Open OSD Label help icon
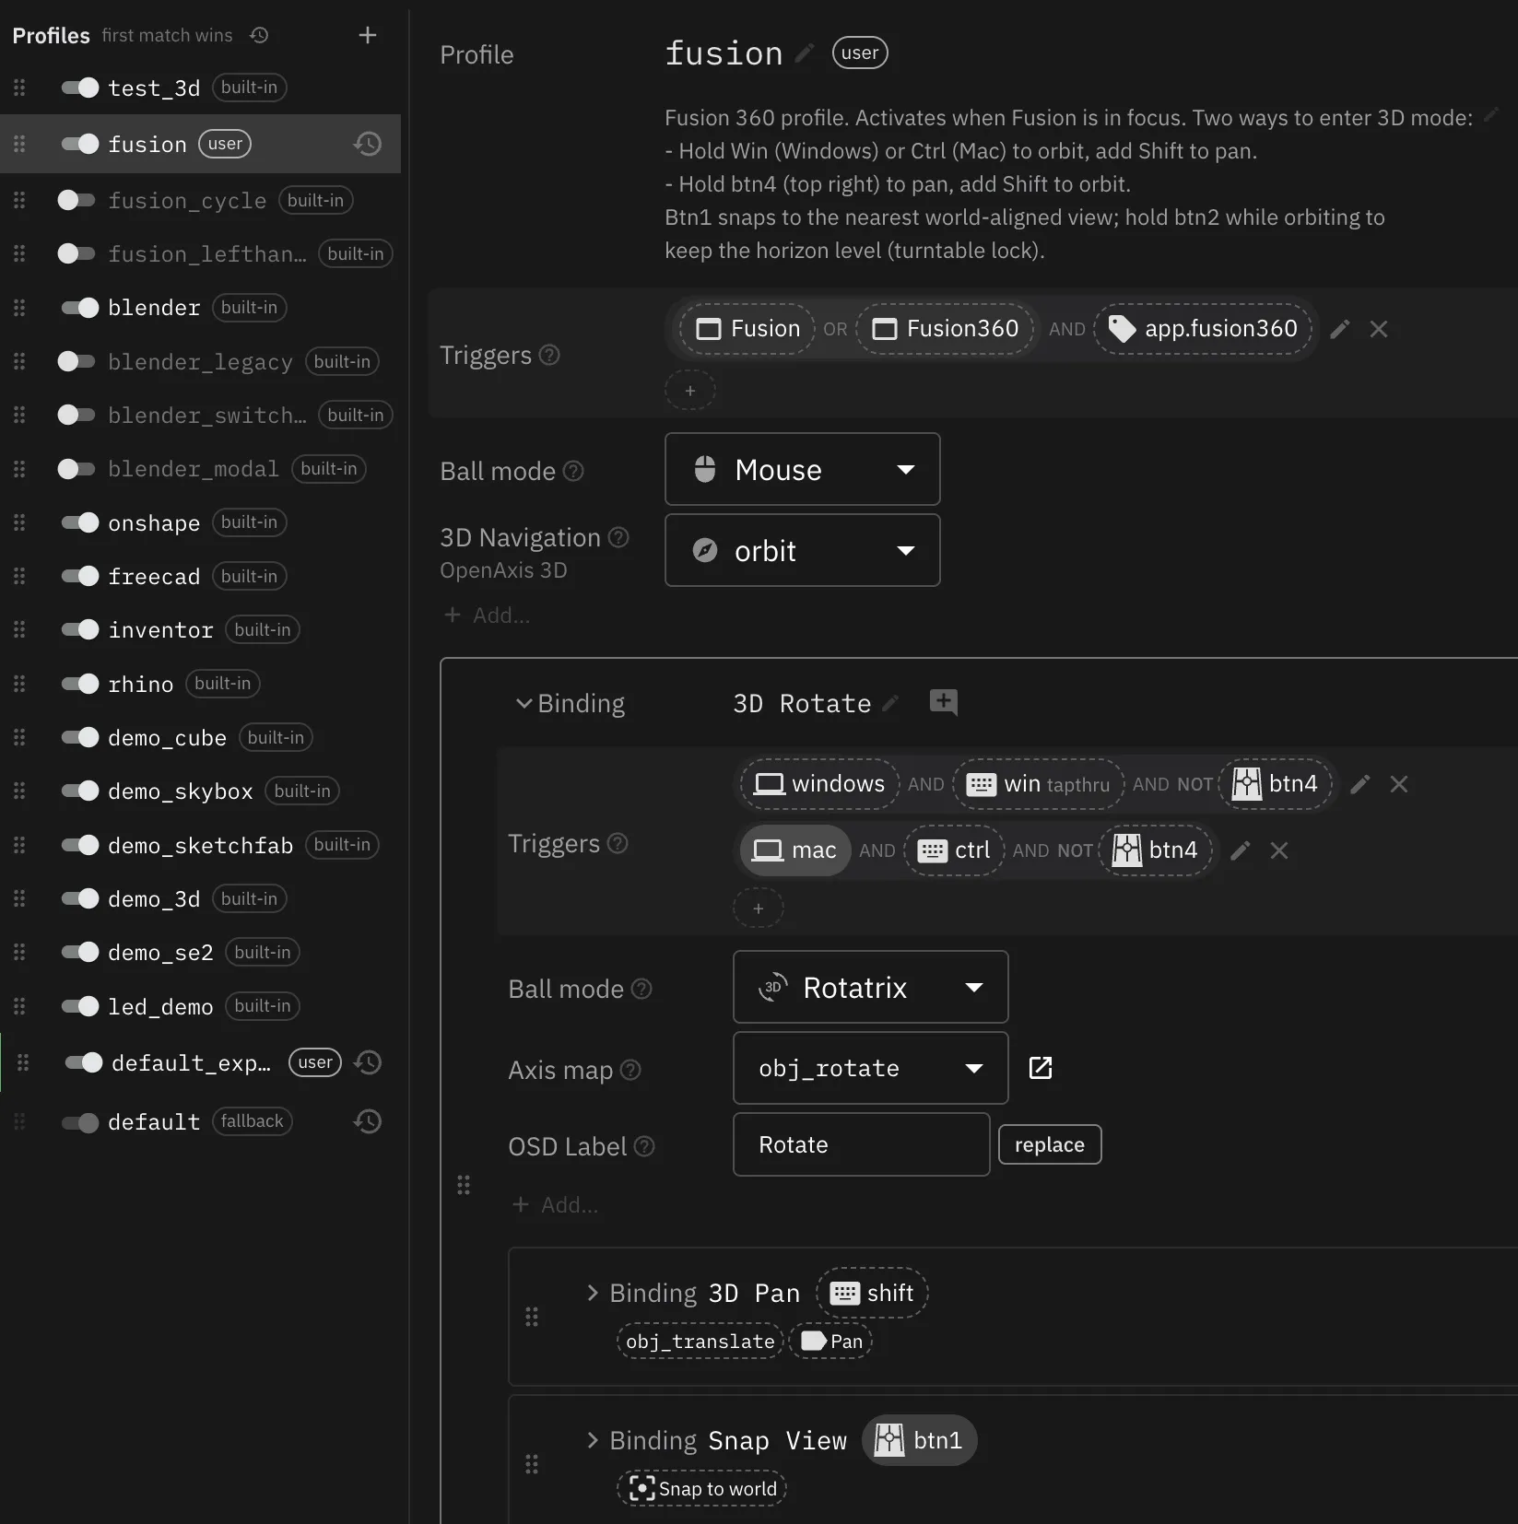The image size is (1518, 1524). pos(645,1146)
